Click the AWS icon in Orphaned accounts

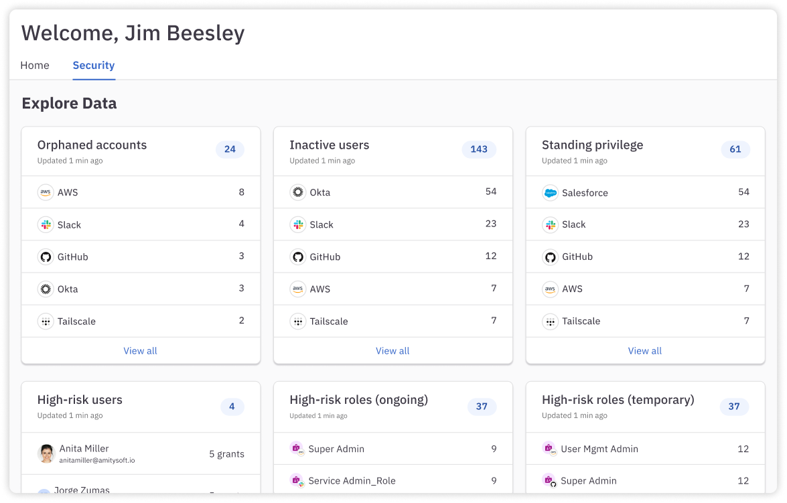point(46,192)
